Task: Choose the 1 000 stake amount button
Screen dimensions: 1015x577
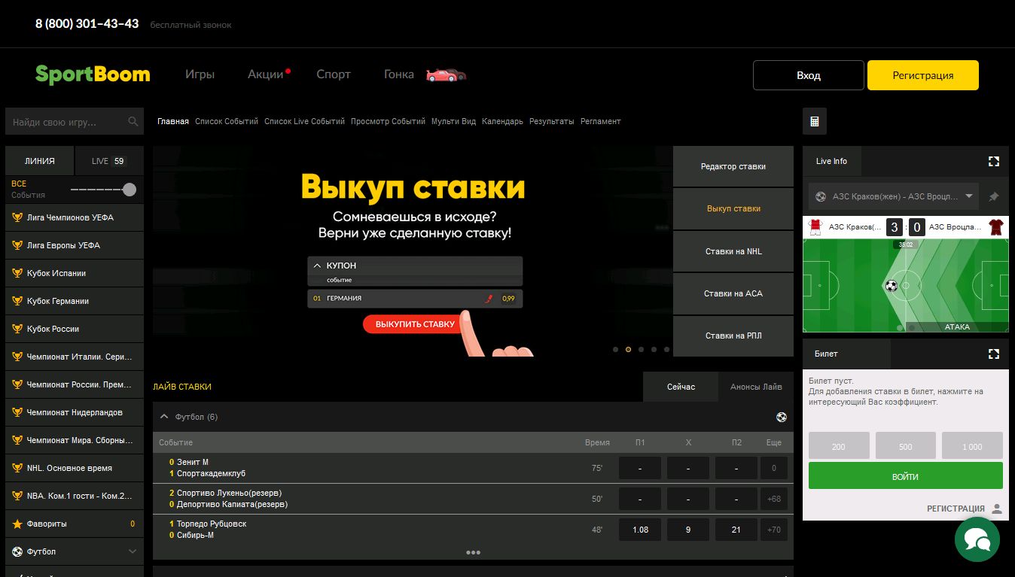Action: (x=972, y=445)
